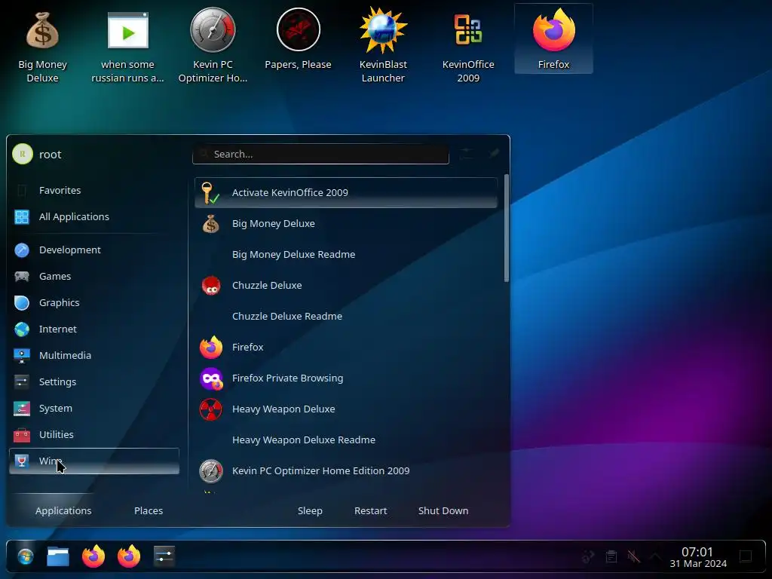Click the application list scrollbar

coord(506,228)
